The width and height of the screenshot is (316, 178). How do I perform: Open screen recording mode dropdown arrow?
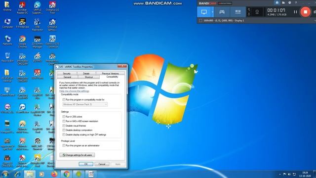(212, 12)
